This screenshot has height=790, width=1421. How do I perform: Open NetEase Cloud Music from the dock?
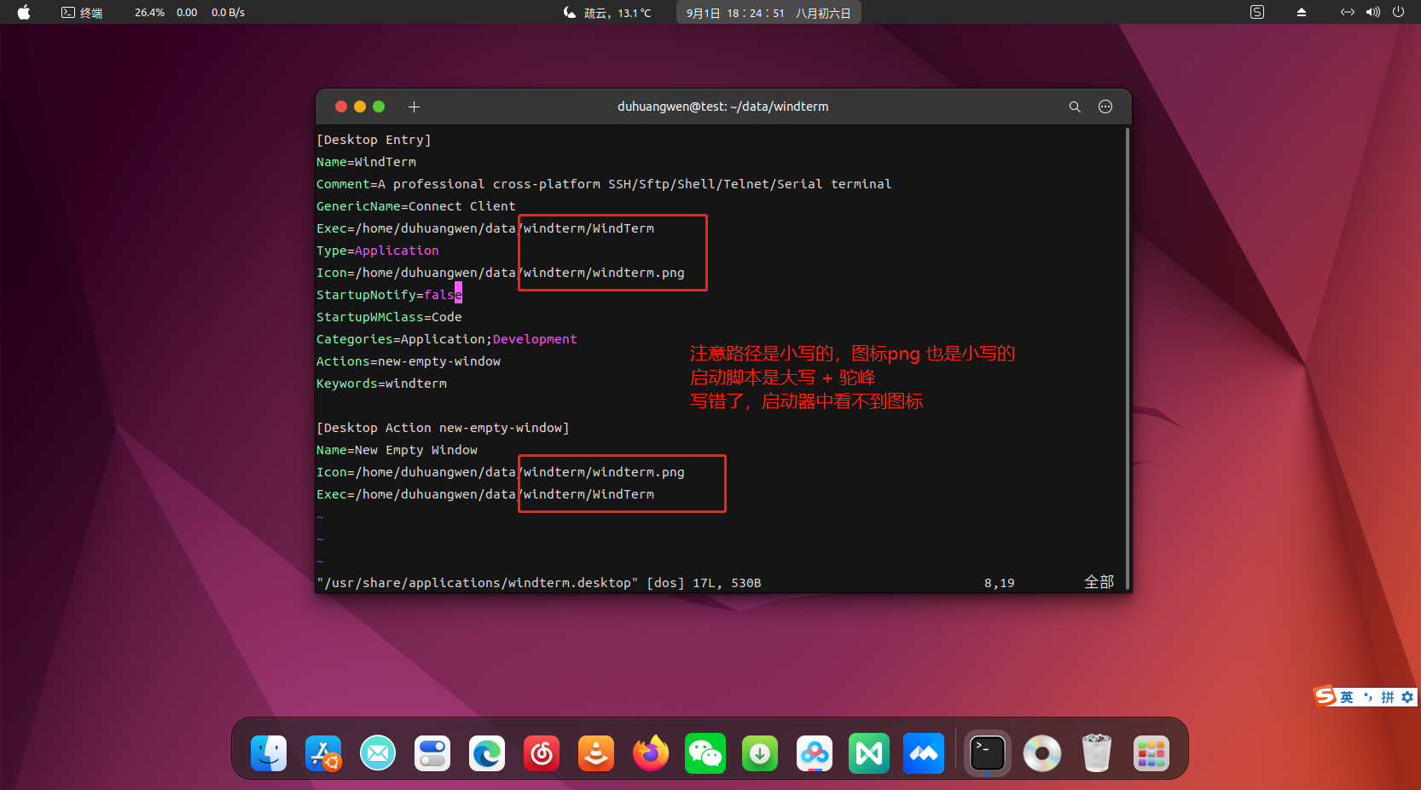542,753
